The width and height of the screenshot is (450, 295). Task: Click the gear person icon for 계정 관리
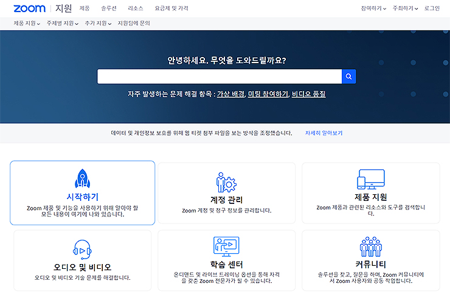point(226,182)
